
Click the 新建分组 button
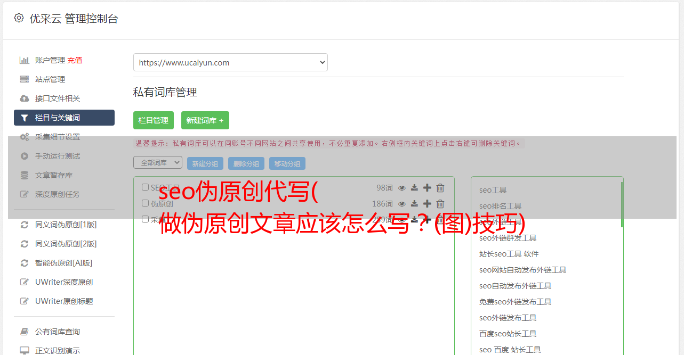205,163
